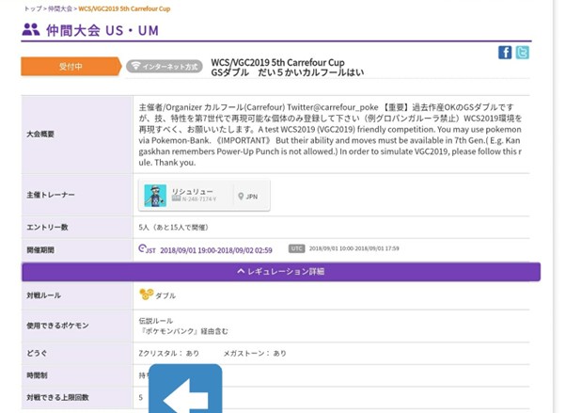Viewport: 566px width, 413px height.
Task: Click the 主催トレーナー row label
Action: click(x=51, y=195)
